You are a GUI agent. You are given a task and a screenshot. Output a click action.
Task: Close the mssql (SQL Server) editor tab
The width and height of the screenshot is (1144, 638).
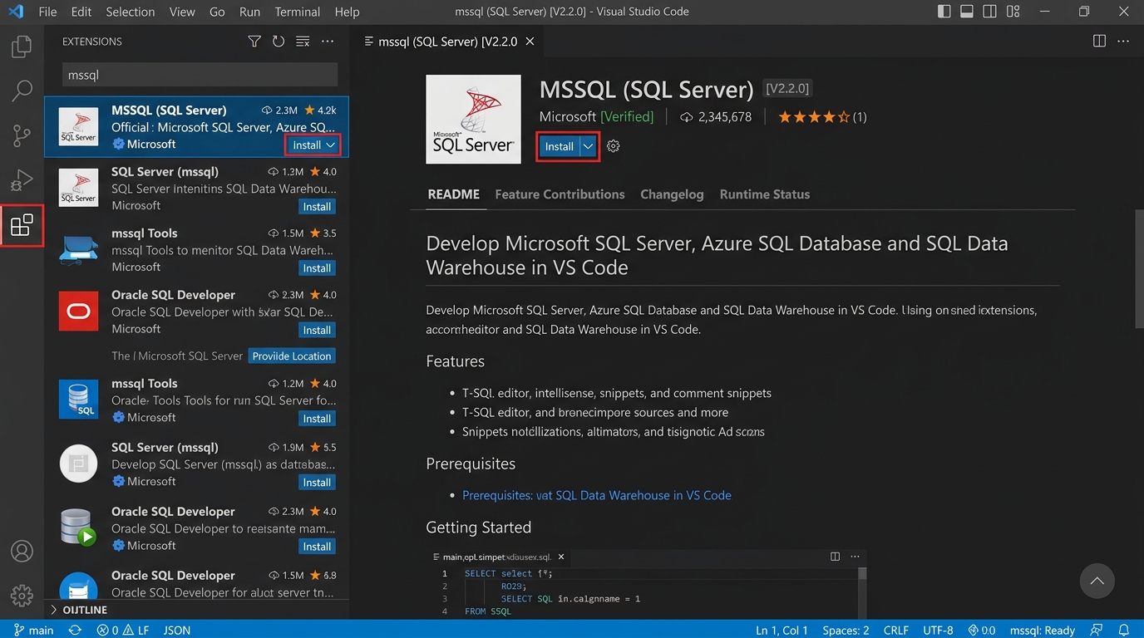click(530, 42)
